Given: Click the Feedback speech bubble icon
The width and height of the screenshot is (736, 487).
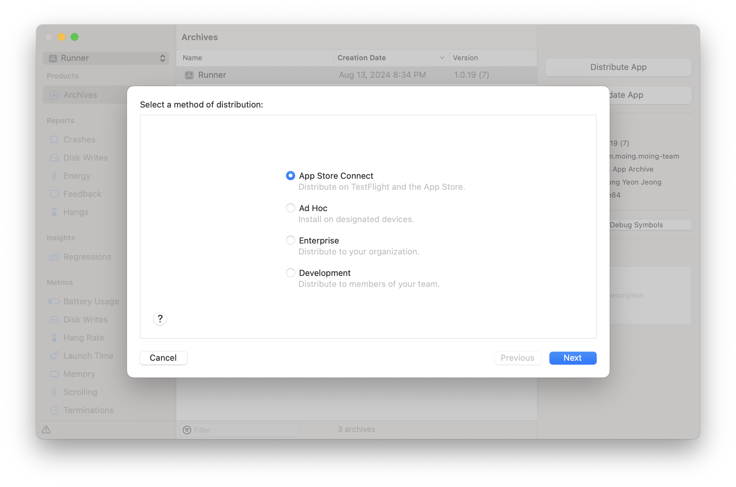Looking at the screenshot, I should point(54,194).
